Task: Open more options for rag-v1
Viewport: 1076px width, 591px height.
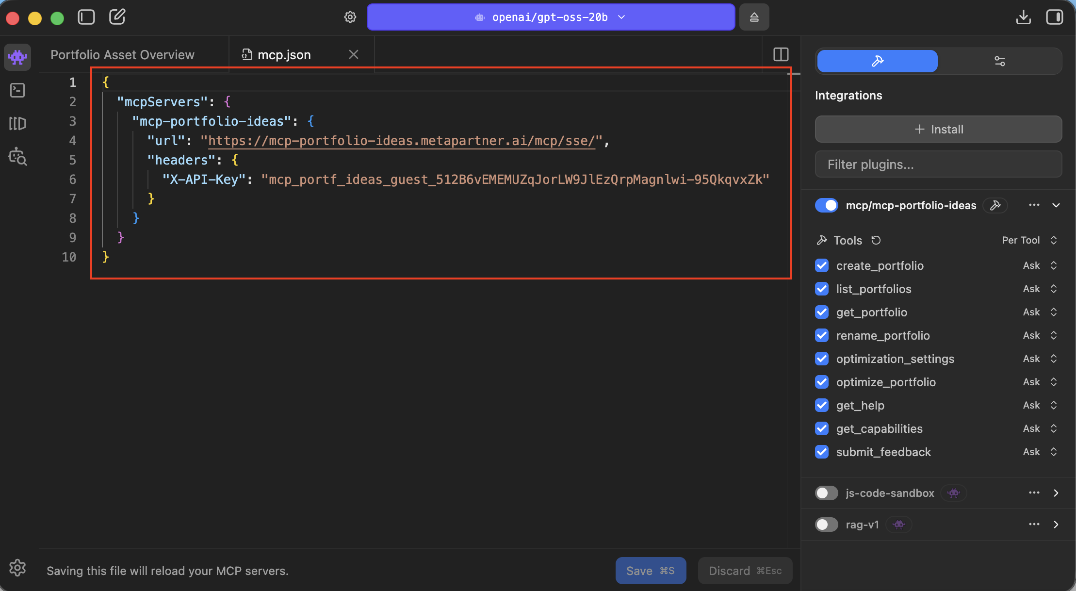Action: coord(1034,525)
